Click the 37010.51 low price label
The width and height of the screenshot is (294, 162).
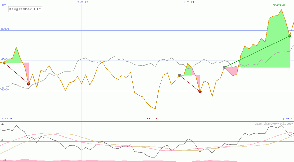(x=153, y=119)
